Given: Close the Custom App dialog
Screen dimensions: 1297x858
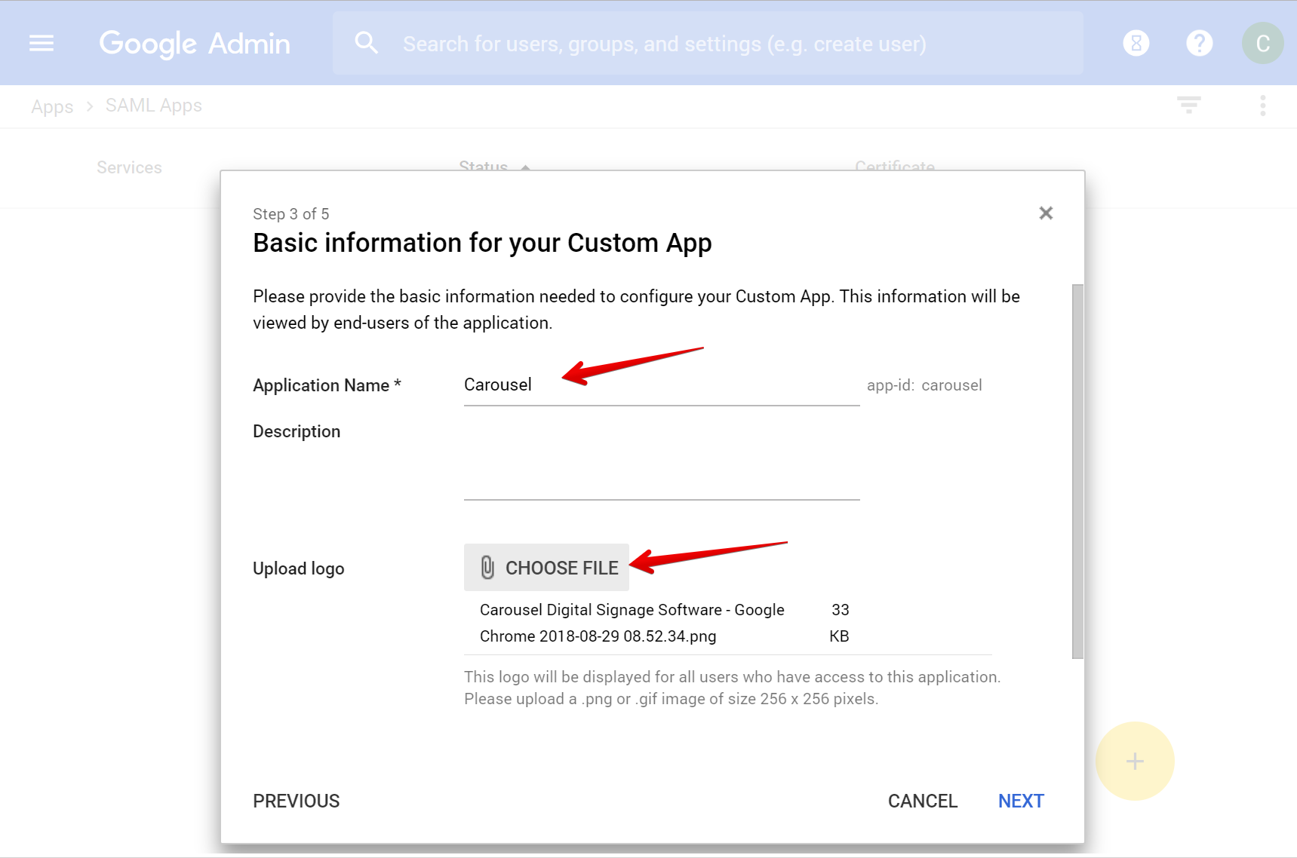Looking at the screenshot, I should (1046, 213).
